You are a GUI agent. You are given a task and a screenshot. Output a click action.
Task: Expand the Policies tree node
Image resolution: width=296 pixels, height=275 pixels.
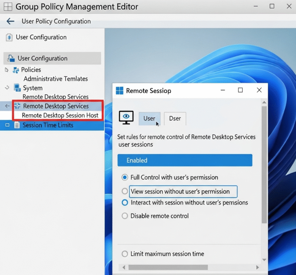pos(6,70)
